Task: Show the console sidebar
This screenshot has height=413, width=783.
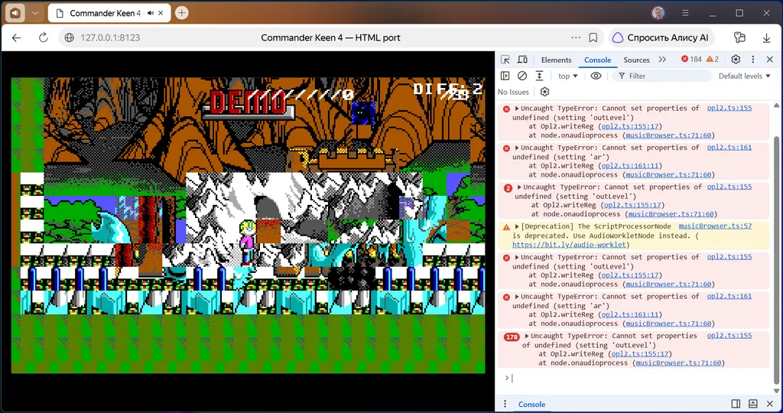Action: (505, 76)
